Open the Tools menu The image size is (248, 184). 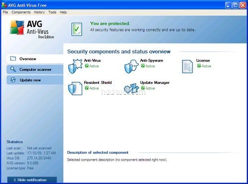52,12
